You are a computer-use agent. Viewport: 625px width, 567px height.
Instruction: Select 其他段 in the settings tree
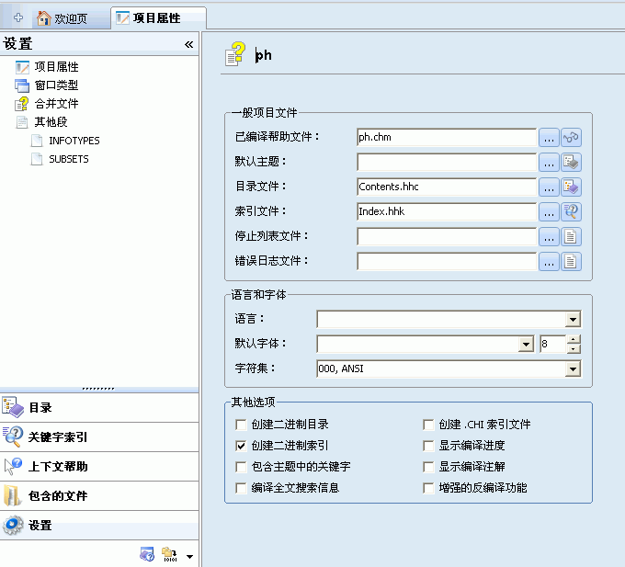point(41,122)
